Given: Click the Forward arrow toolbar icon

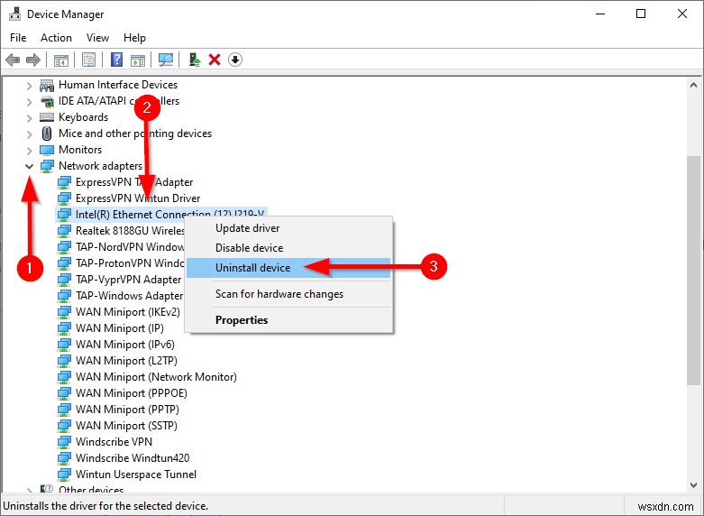Looking at the screenshot, I should click(x=33, y=60).
